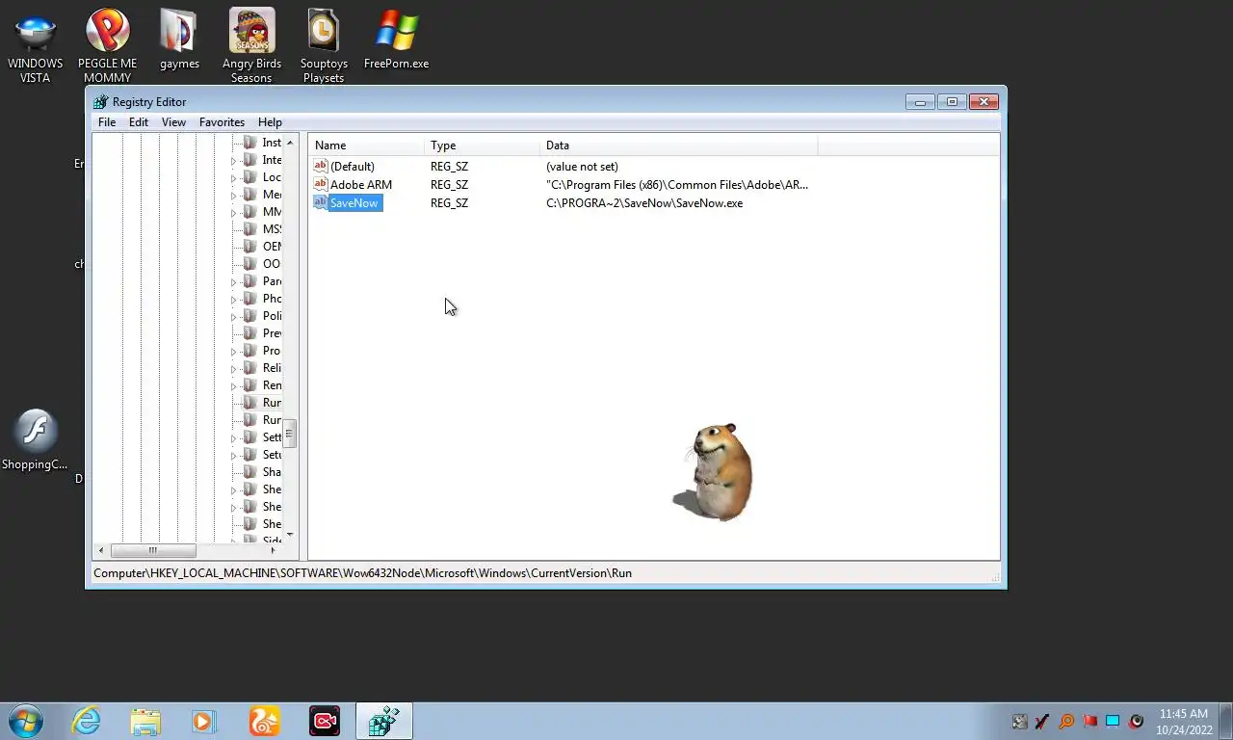This screenshot has width=1233, height=740.
Task: Expand the Inte registry key
Action: pos(233,161)
